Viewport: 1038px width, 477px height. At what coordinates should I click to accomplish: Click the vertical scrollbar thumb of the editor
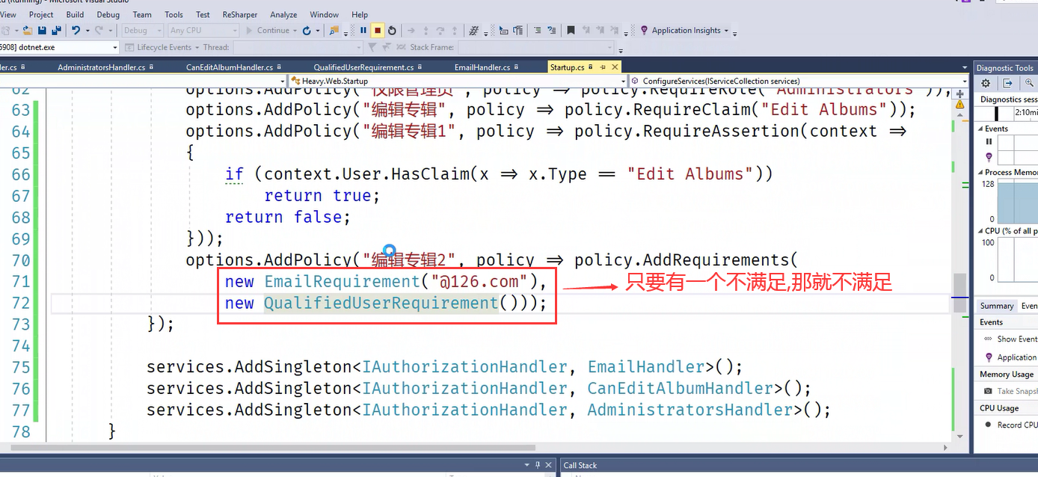point(959,294)
